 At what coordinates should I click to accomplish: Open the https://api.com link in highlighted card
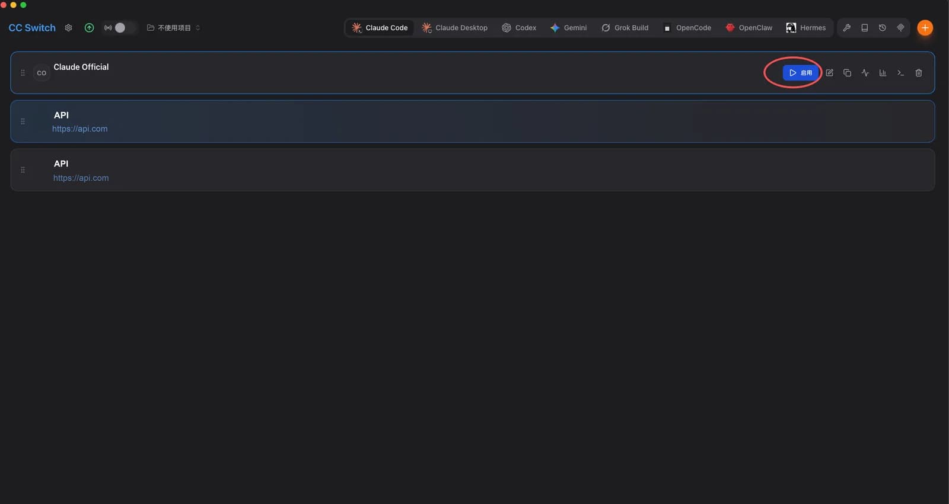tap(80, 129)
